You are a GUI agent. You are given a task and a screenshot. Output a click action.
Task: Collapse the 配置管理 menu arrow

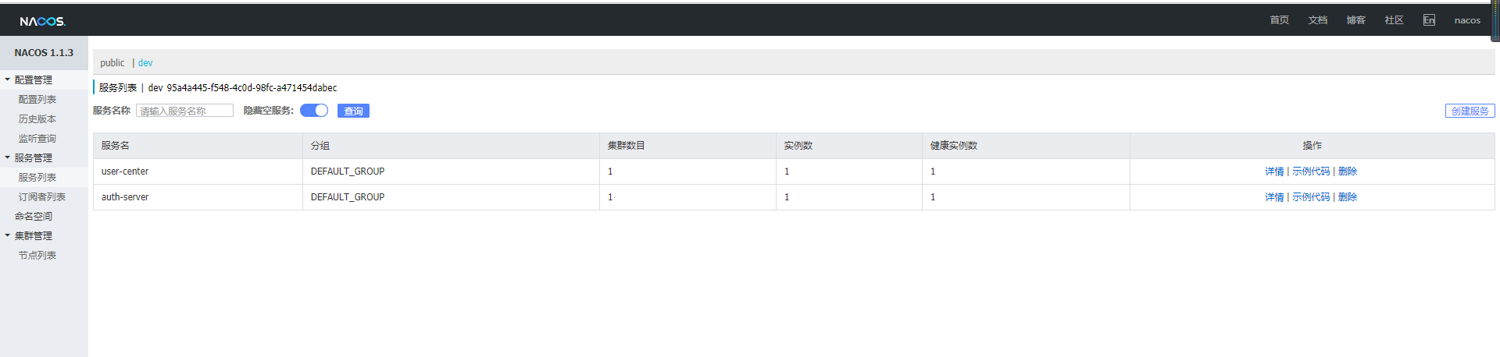tap(8, 80)
